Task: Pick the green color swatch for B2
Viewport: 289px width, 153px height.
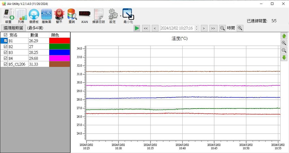Action: click(60, 47)
